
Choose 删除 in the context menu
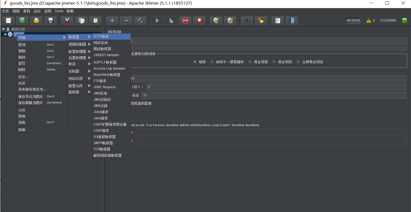click(42, 70)
